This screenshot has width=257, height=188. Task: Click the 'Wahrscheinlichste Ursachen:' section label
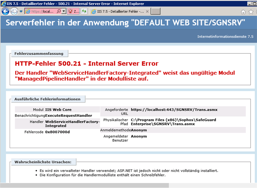pyautogui.click(x=43, y=162)
